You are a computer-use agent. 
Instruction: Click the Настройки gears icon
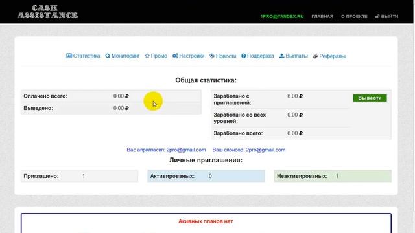(x=175, y=56)
